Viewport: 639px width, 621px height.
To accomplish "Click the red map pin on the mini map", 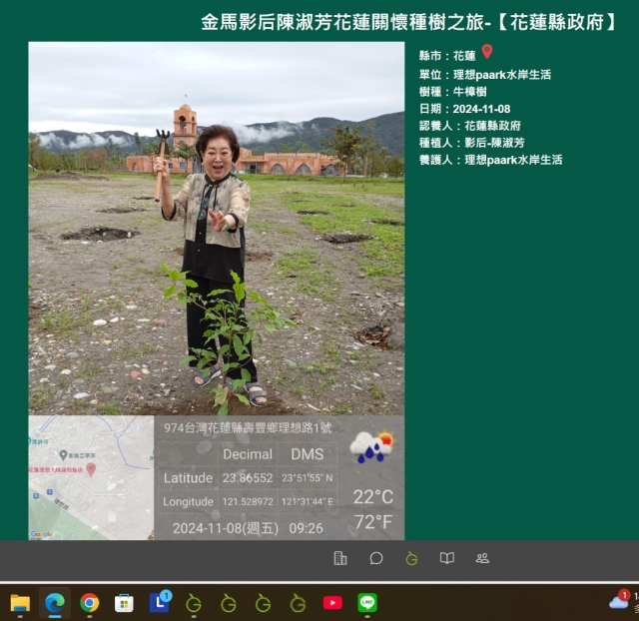I will [x=91, y=469].
